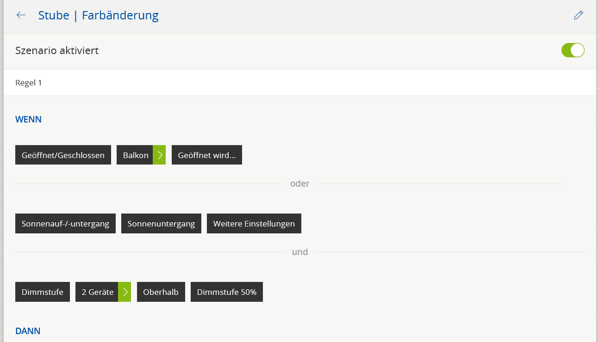The image size is (598, 342).
Task: Expand the green chevron beside Balkon
Action: (x=159, y=155)
